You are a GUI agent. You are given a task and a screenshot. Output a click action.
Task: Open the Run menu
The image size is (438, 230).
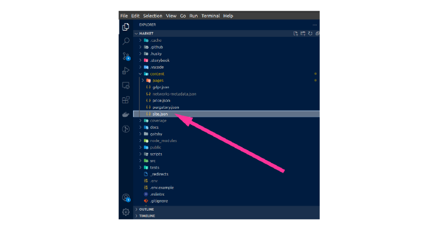coord(193,16)
